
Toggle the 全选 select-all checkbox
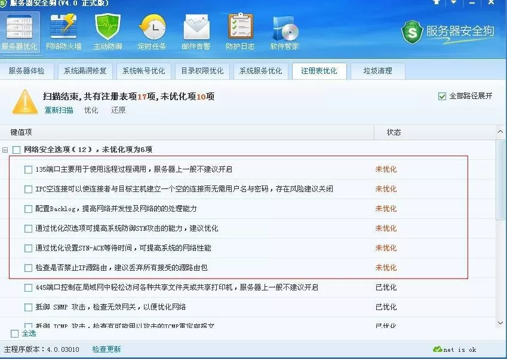point(14,333)
